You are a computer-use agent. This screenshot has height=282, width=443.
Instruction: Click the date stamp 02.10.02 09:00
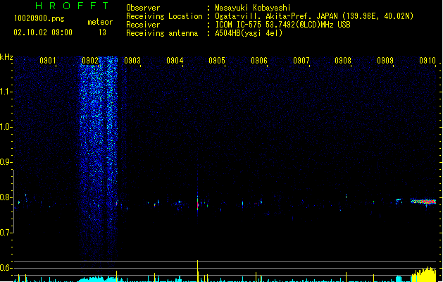point(43,32)
